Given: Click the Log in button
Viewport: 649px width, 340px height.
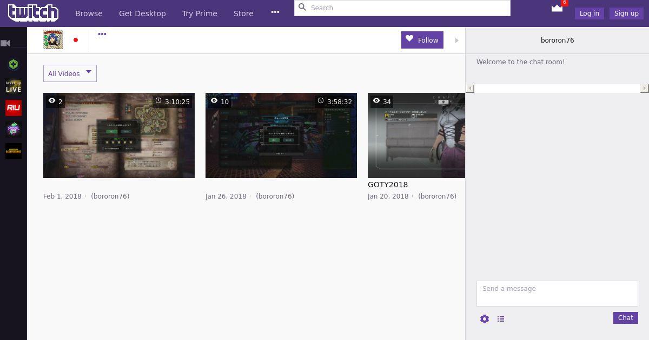Looking at the screenshot, I should pos(589,13).
